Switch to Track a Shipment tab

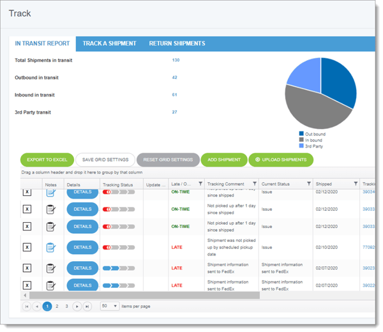pos(109,43)
